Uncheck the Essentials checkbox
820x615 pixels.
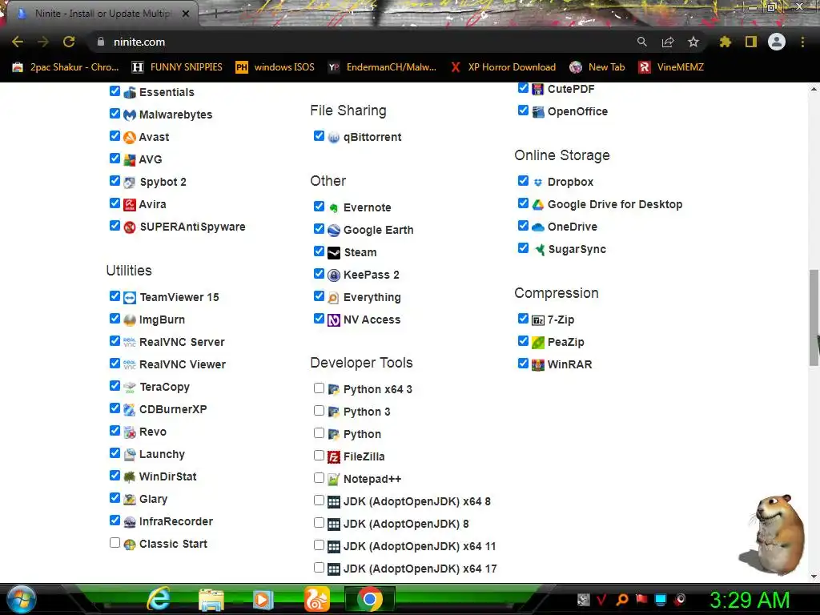pyautogui.click(x=115, y=90)
